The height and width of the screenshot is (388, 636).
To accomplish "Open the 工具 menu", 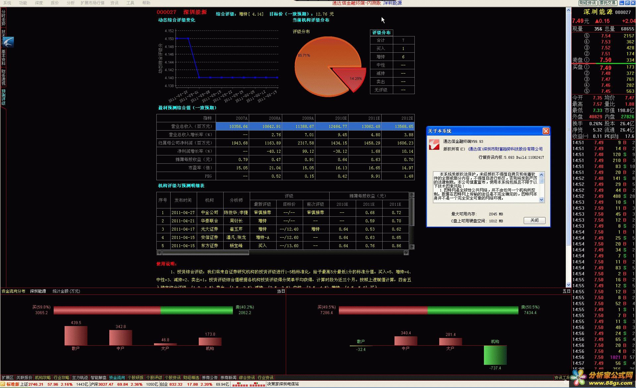I will coord(130,3).
